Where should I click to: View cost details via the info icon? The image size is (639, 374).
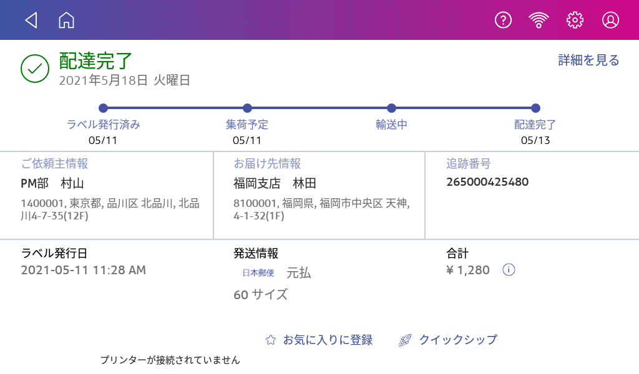point(508,270)
